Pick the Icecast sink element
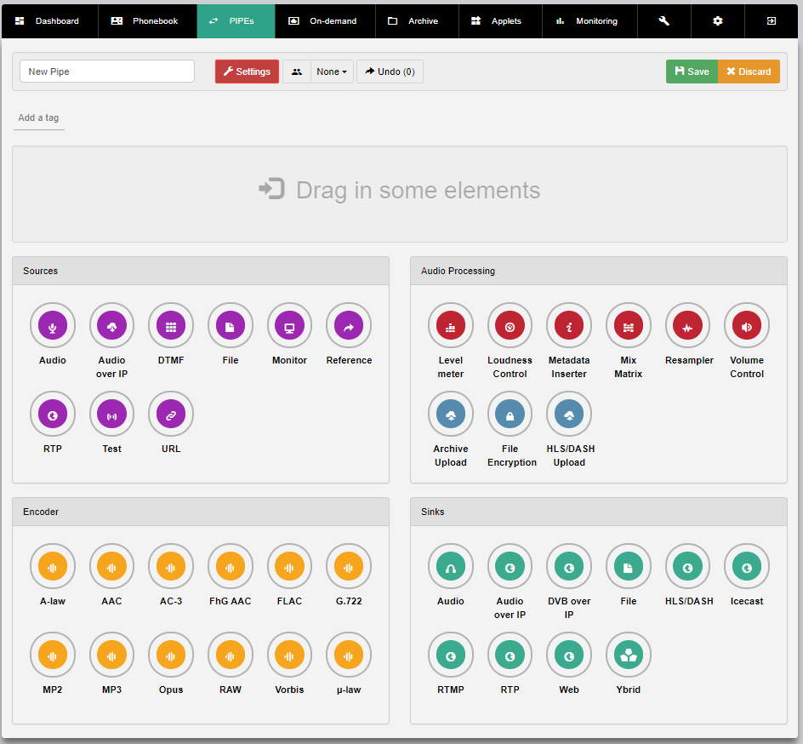 [746, 567]
